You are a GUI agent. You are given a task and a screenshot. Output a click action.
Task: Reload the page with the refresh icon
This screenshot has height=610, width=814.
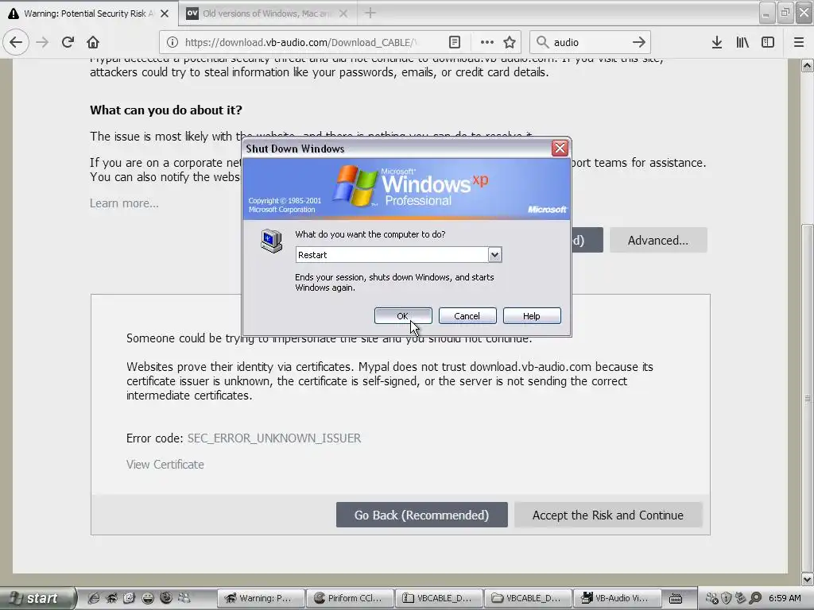click(68, 42)
